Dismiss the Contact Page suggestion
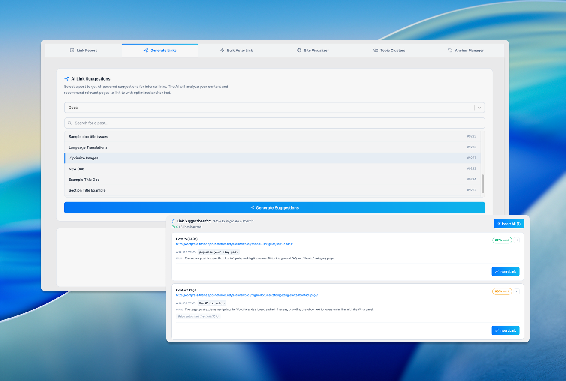The height and width of the screenshot is (381, 566). coord(516,291)
